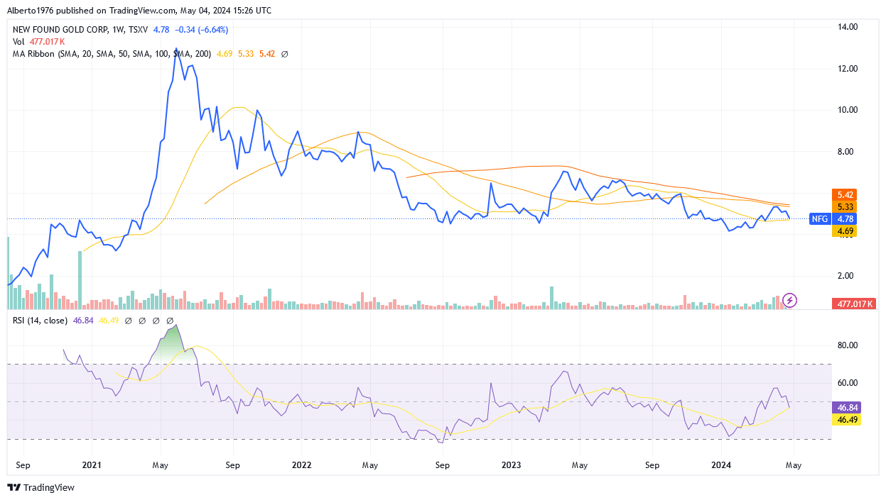This screenshot has width=886, height=500.
Task: Click the 2021 label on time axis
Action: 92,465
